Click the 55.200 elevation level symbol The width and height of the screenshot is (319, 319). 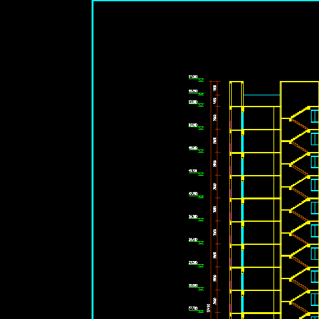(x=196, y=92)
